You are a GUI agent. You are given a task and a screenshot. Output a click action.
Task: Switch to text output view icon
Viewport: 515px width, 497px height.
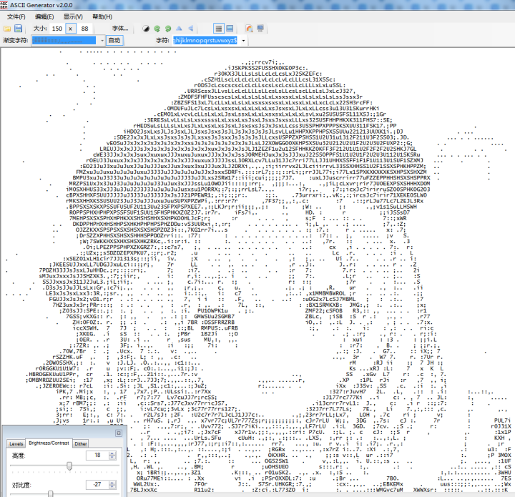(219, 29)
